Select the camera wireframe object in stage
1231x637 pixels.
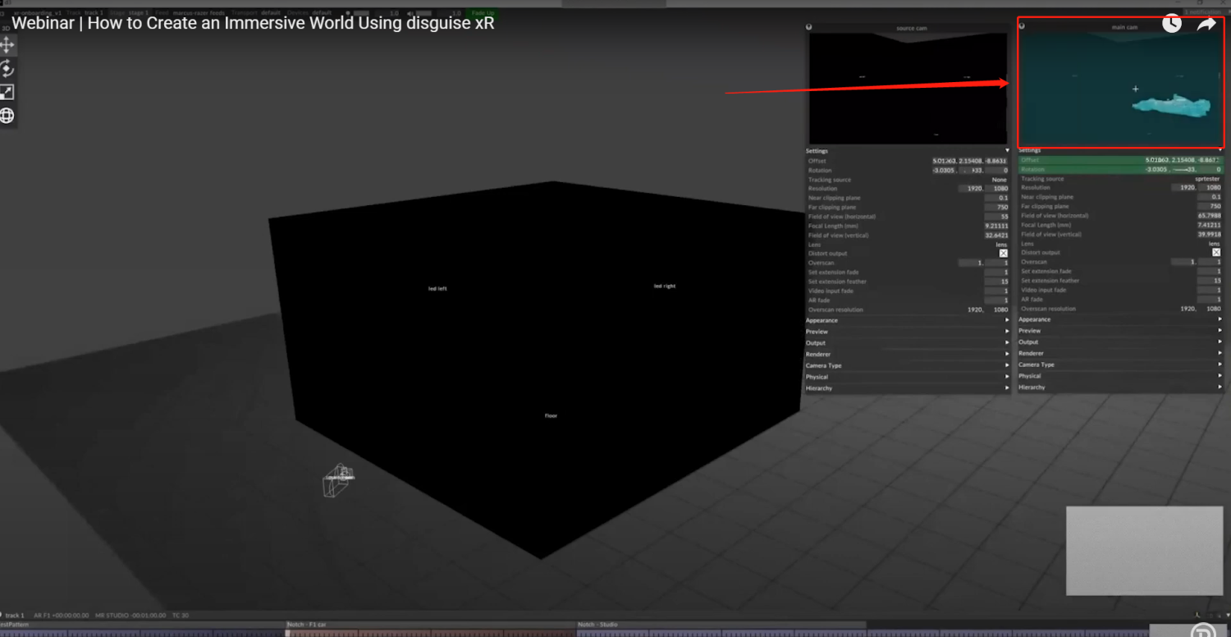[x=338, y=480]
